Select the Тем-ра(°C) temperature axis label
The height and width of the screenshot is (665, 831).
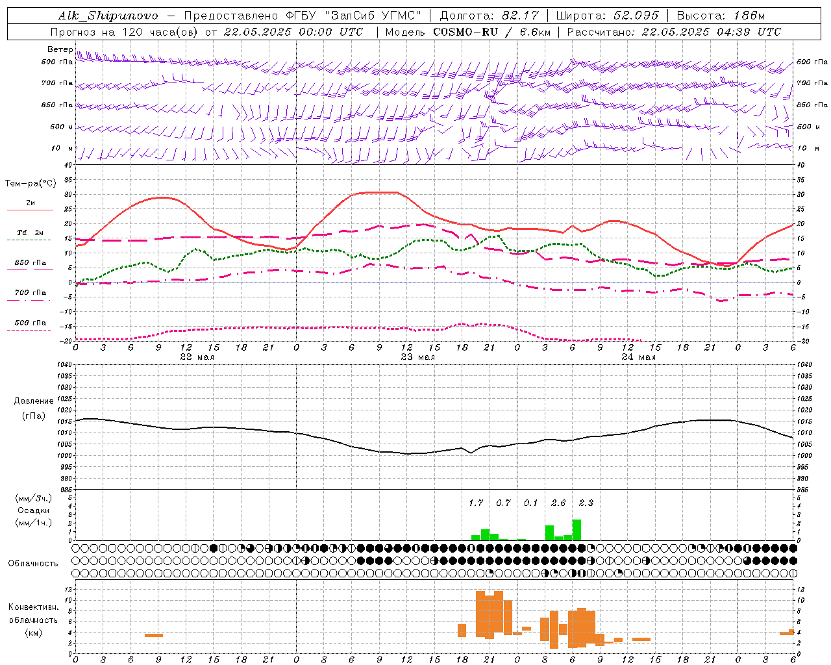pos(31,184)
